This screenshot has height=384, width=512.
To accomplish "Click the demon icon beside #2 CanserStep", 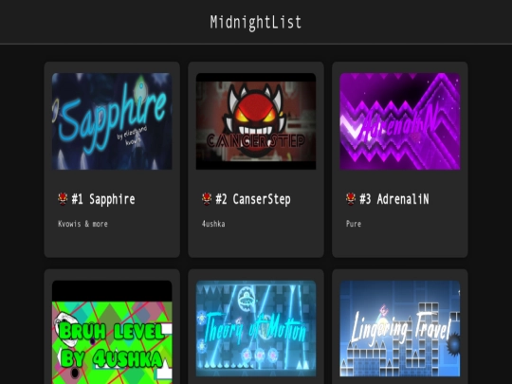I will pyautogui.click(x=207, y=198).
